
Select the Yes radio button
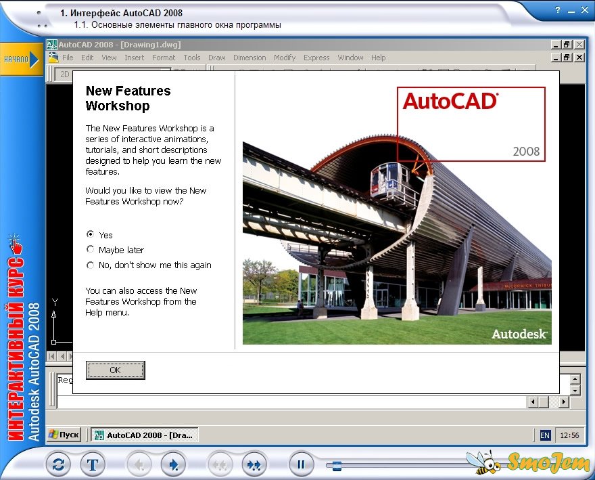pos(91,234)
